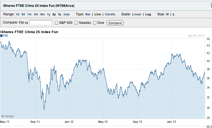212x128 pixels.
Task: Click the Compare button
Action: pyautogui.click(x=115, y=23)
